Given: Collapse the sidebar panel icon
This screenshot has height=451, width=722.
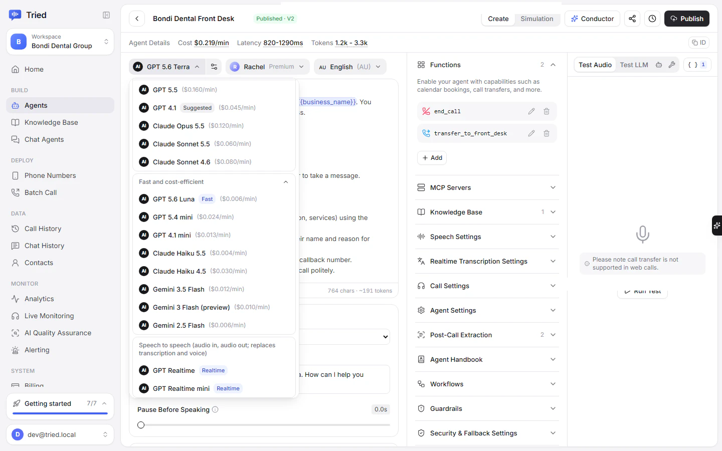Looking at the screenshot, I should (x=106, y=15).
